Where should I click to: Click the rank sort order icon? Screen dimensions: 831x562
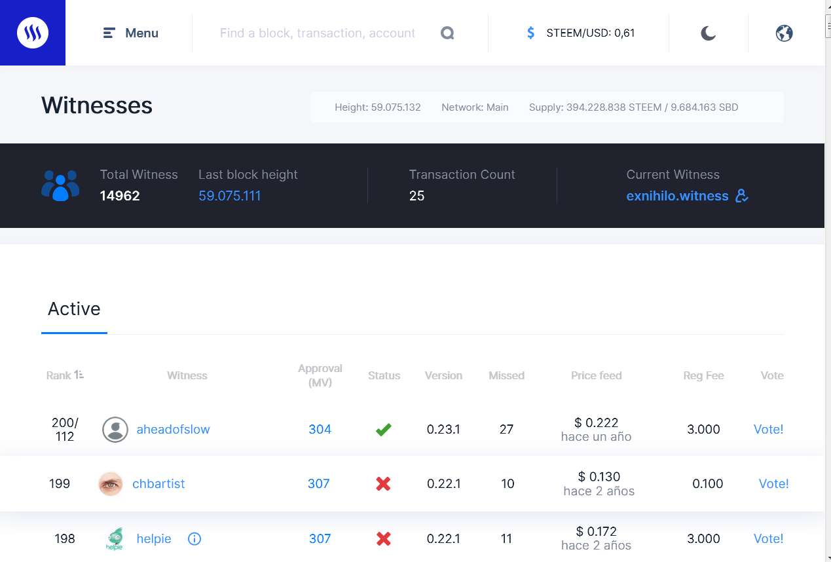click(x=79, y=375)
